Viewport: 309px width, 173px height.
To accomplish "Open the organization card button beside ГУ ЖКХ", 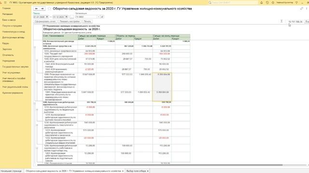I will pos(102,17).
